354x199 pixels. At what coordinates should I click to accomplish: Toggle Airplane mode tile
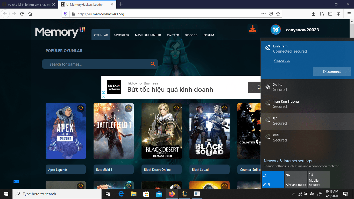296,179
